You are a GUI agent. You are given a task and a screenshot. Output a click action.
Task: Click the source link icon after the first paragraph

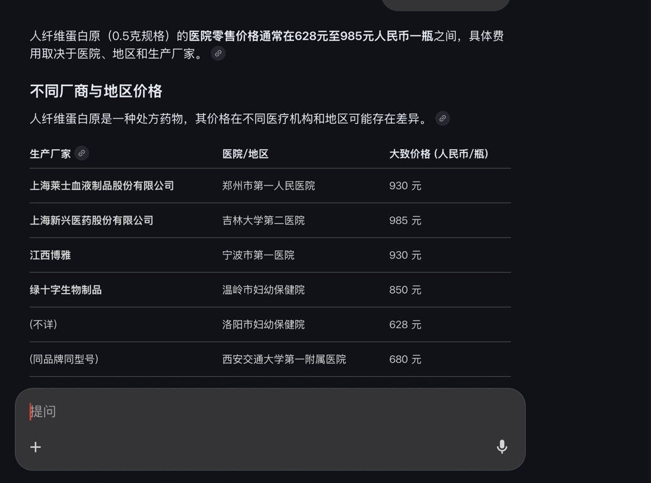(x=218, y=53)
